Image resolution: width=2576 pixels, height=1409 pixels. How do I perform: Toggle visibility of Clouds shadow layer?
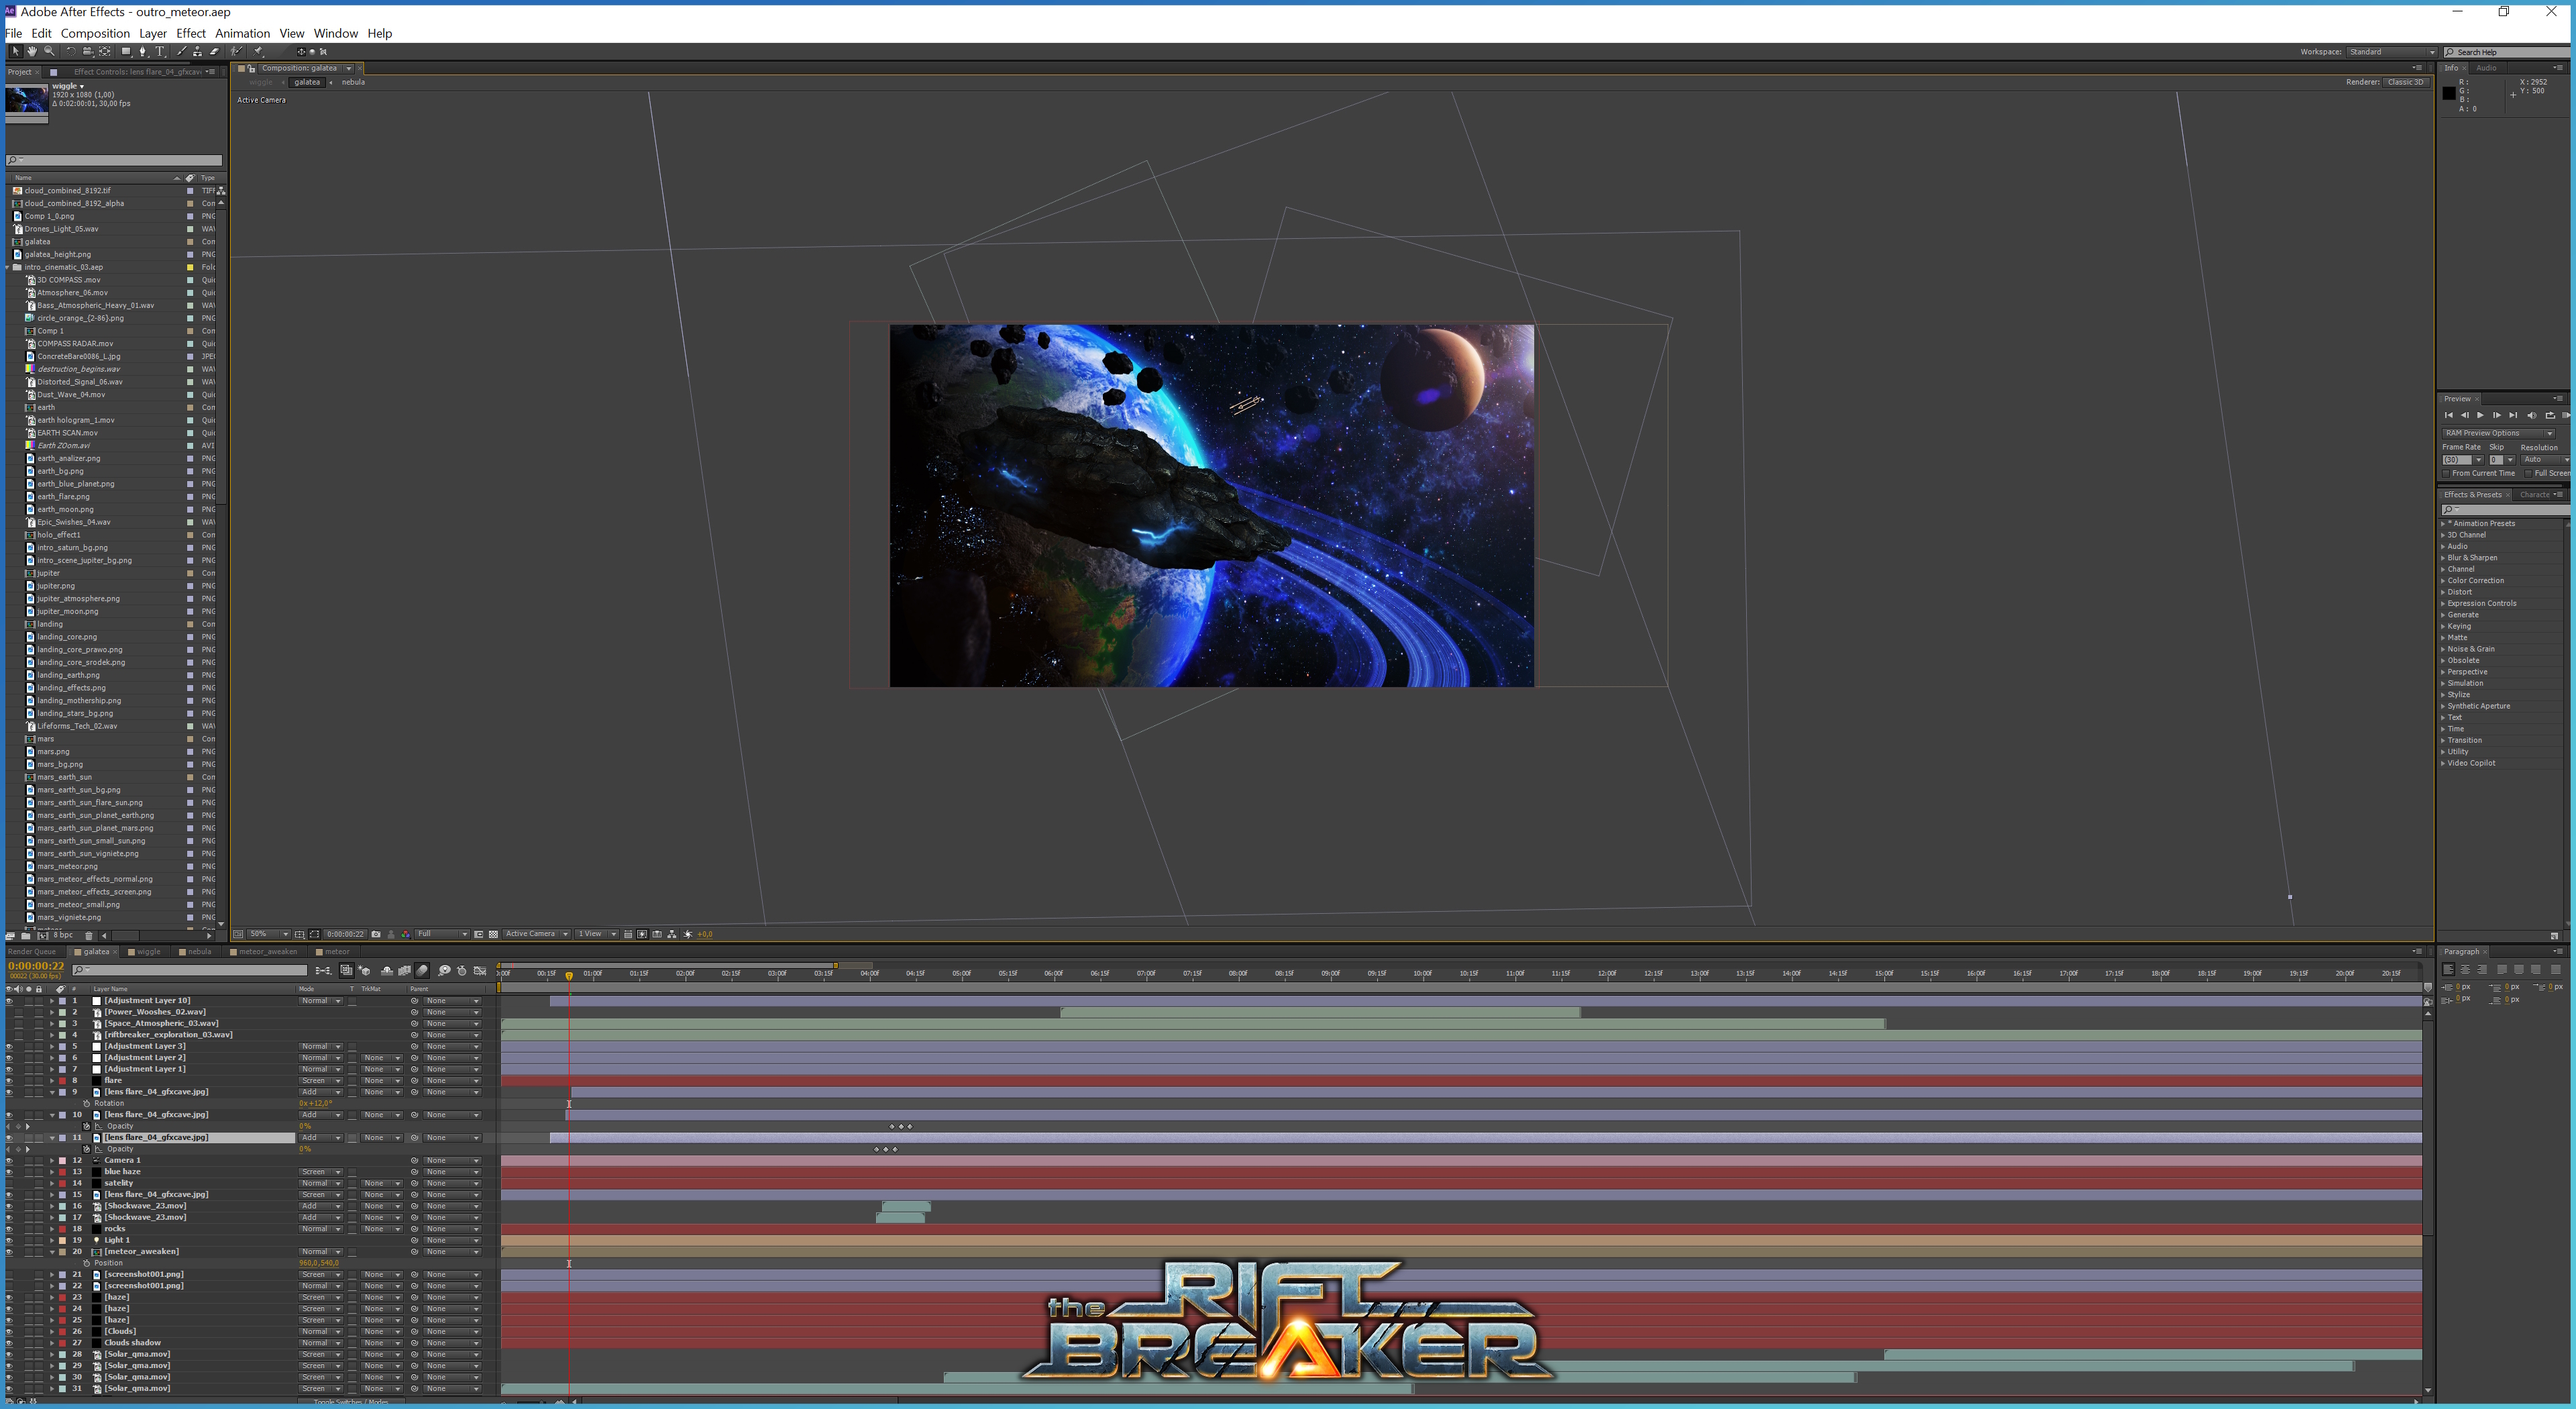9,1343
